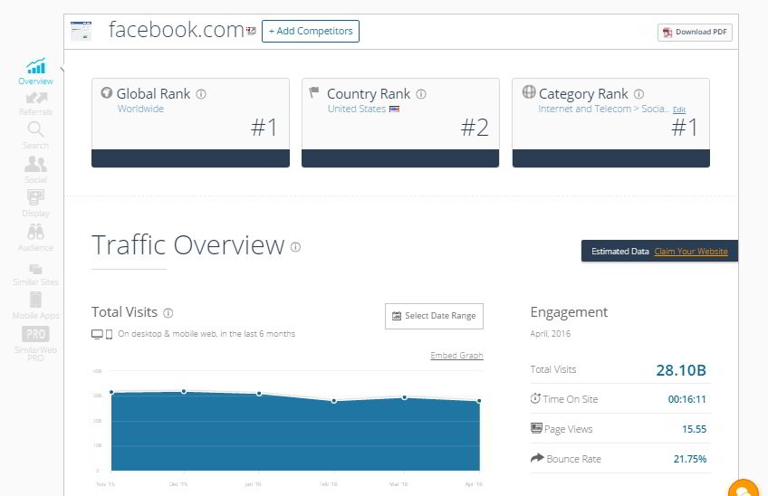The image size is (768, 496).
Task: Click the Category Rank globe icon
Action: [529, 91]
